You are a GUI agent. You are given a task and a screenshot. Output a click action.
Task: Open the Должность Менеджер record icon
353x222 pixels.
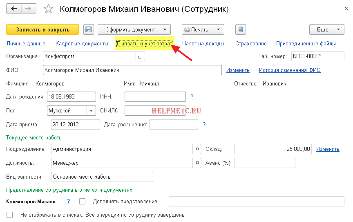tap(197, 163)
